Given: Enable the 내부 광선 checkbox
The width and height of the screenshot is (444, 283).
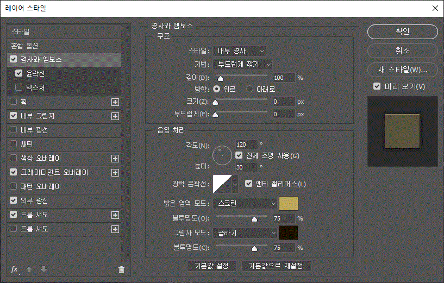Looking at the screenshot, I should pos(13,130).
